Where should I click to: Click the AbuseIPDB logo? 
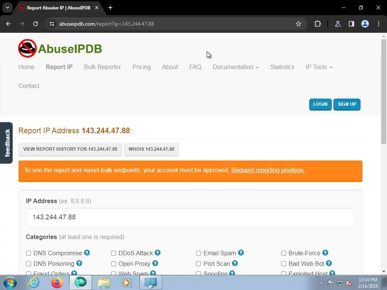[60, 48]
